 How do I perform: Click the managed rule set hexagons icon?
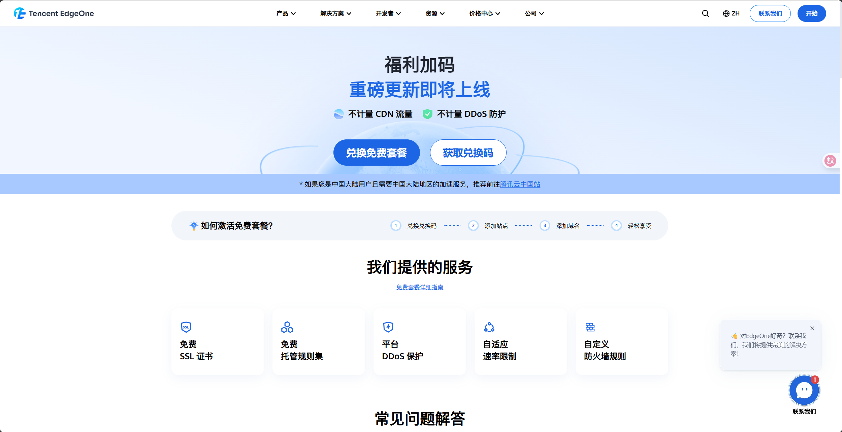click(287, 327)
